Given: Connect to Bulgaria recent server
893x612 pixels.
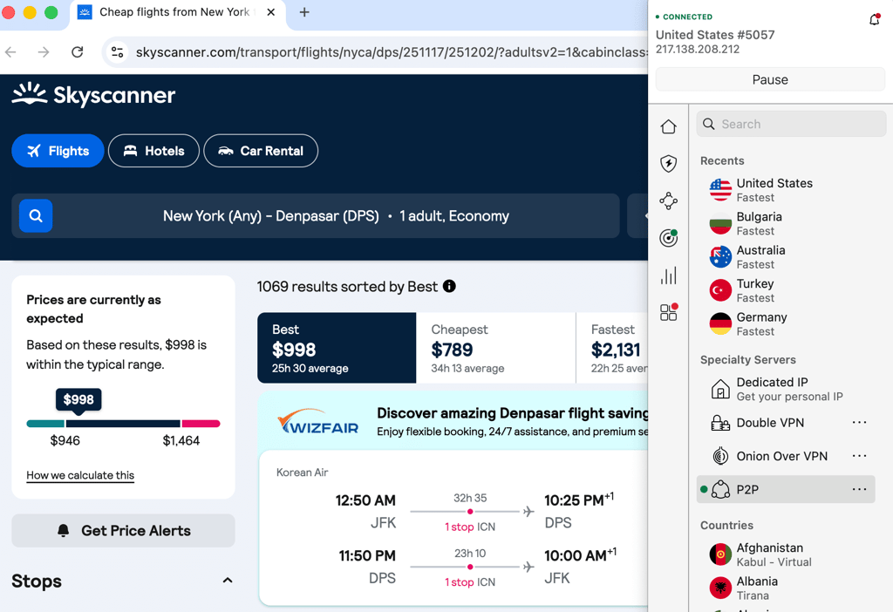Looking at the screenshot, I should pyautogui.click(x=786, y=224).
